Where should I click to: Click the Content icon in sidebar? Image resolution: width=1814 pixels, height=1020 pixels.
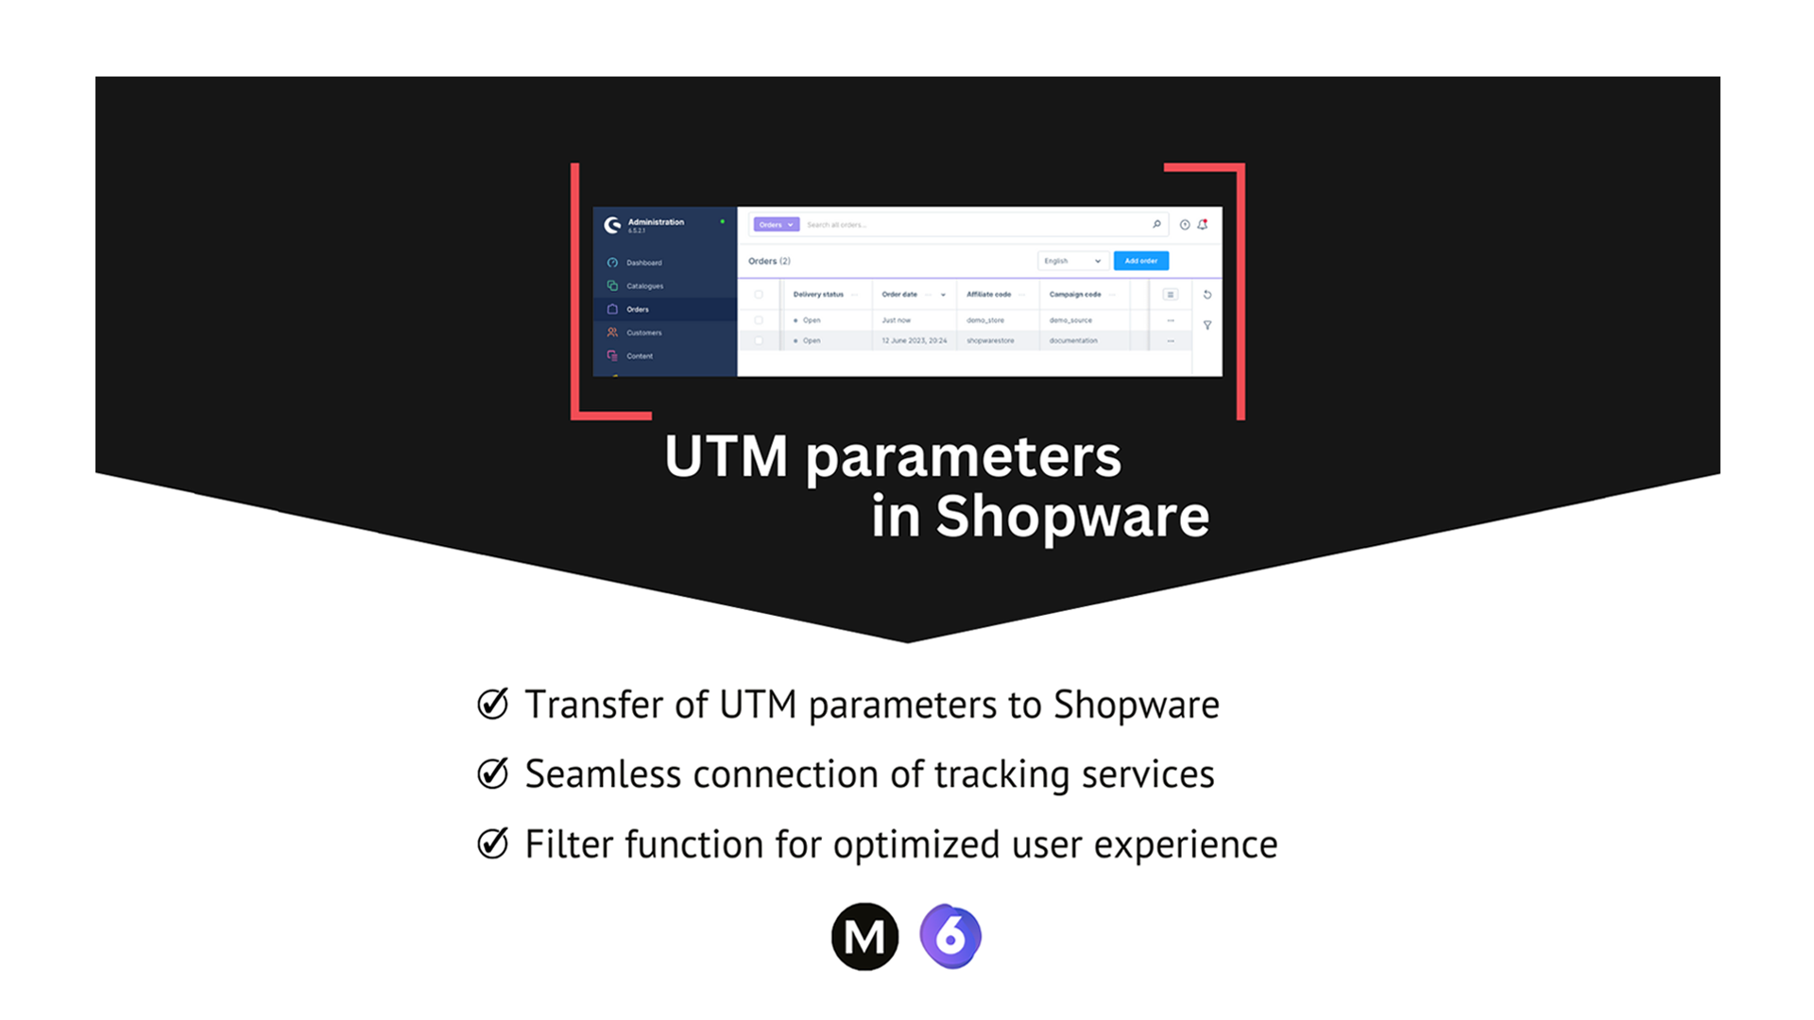[x=611, y=356]
